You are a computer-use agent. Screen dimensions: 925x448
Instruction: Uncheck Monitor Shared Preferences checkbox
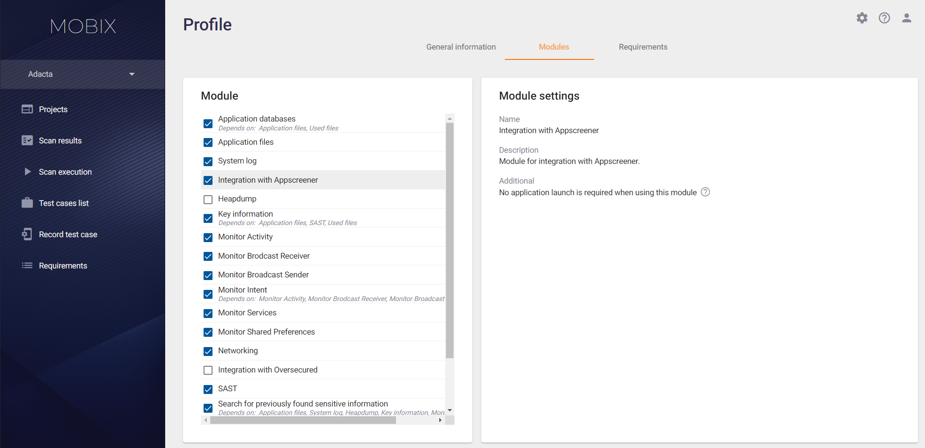point(208,332)
